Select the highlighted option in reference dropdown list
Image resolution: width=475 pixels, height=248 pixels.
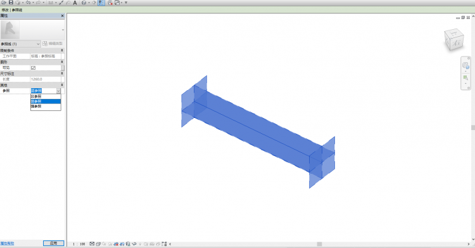(46, 101)
